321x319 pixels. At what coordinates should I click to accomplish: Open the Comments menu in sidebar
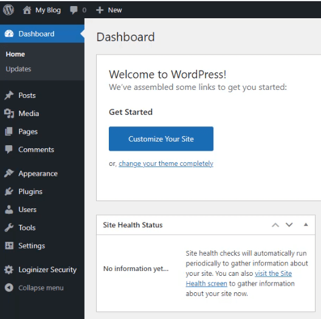click(x=36, y=149)
